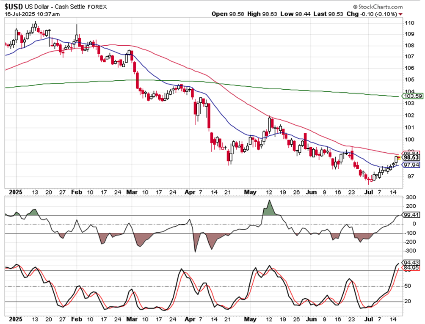Viewport: 425px width, 324px height.
Task: Click the 110 price axis label
Action: pyautogui.click(x=409, y=23)
